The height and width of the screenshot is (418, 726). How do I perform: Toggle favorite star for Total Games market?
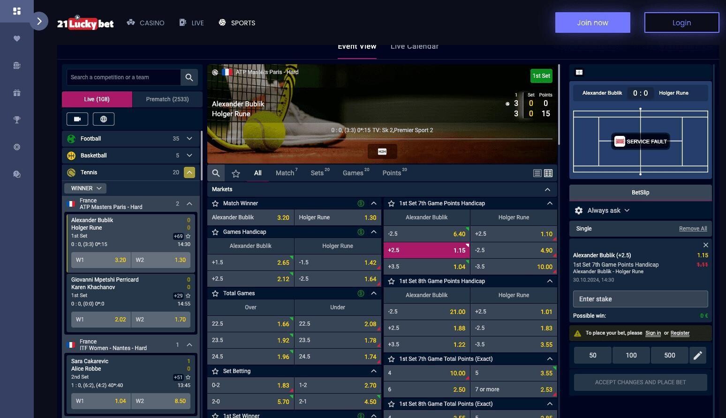[215, 293]
